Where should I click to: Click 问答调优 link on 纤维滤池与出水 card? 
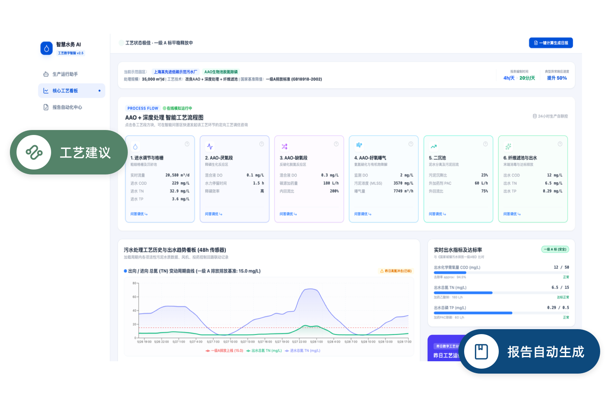(x=512, y=214)
